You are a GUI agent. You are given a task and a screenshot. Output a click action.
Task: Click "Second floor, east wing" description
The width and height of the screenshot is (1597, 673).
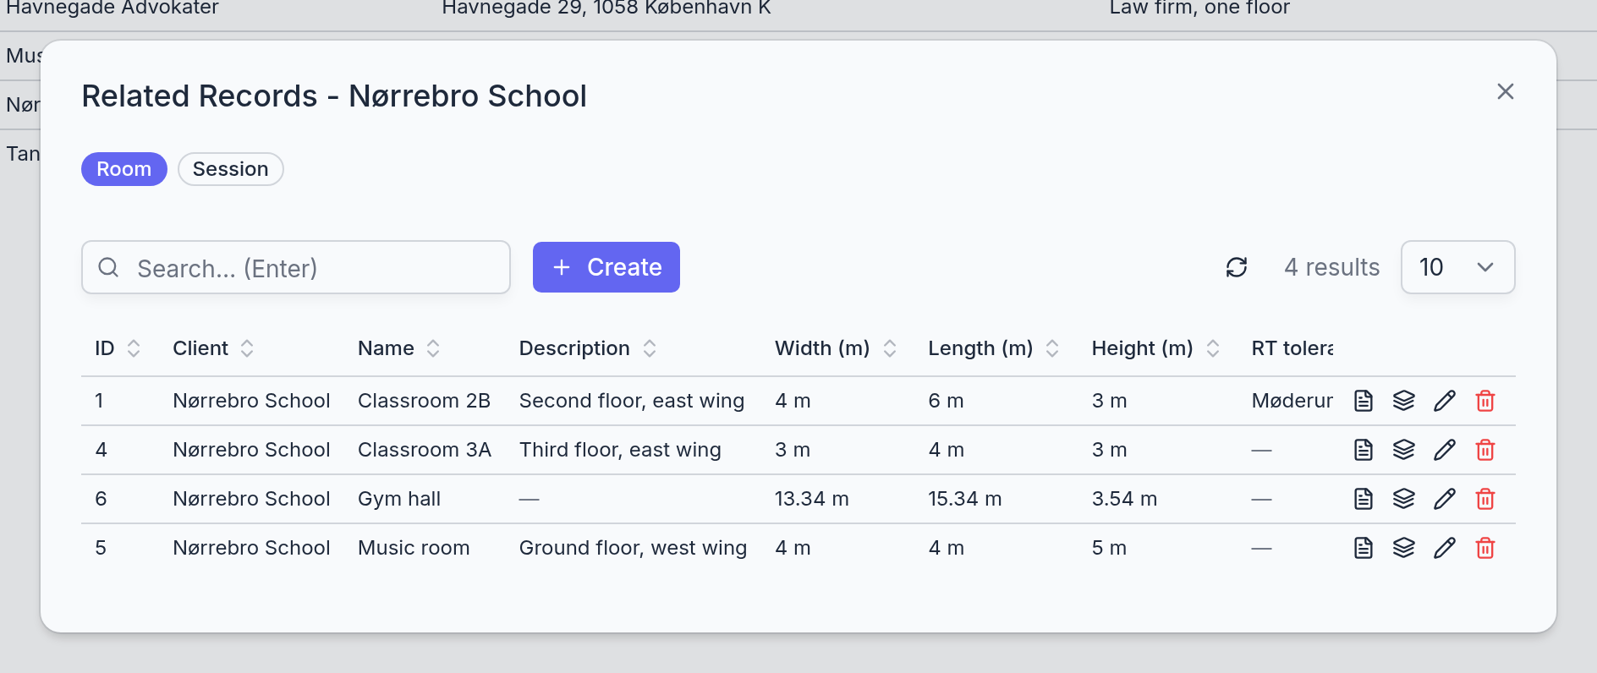pyautogui.click(x=632, y=401)
